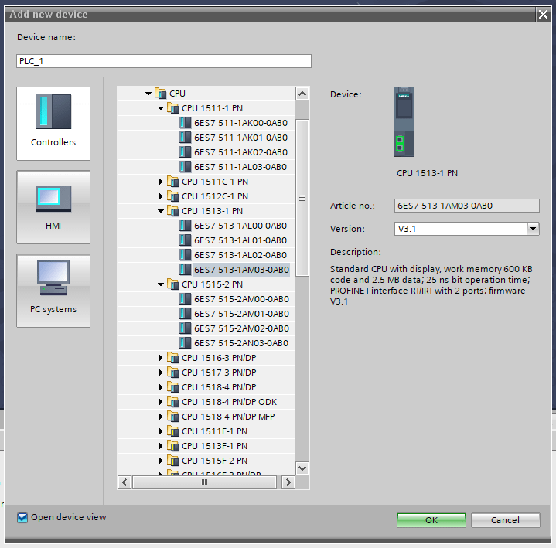Viewport: 556px width, 548px height.
Task: Click the CPU 1516-3 PN/DP folder icon
Action: (x=173, y=358)
